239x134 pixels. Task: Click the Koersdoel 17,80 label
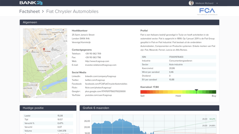pyautogui.click(x=149, y=87)
